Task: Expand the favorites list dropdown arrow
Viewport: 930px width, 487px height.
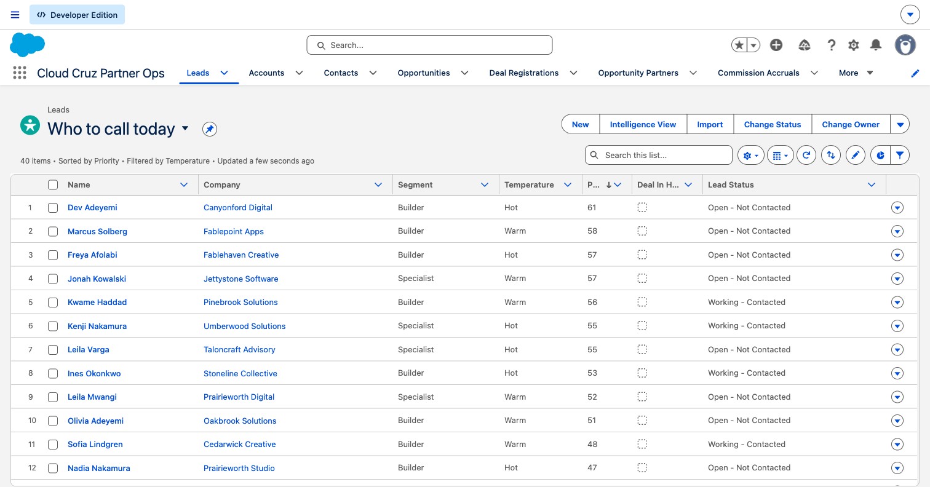Action: coord(753,45)
